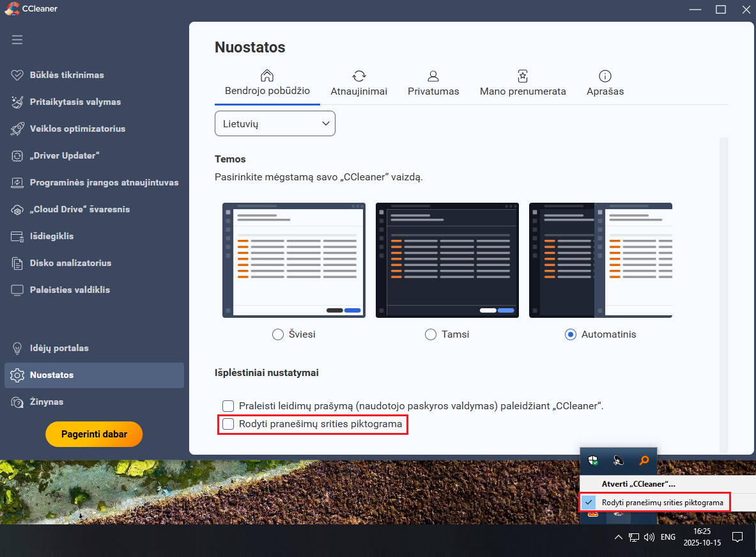
Task: Check Praleisti leidimų prašymą checkbox
Action: coord(228,405)
